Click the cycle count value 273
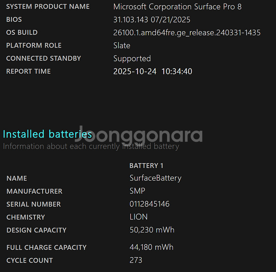 136,260
